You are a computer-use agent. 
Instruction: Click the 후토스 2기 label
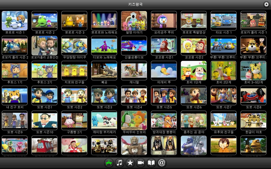click(x=45, y=82)
